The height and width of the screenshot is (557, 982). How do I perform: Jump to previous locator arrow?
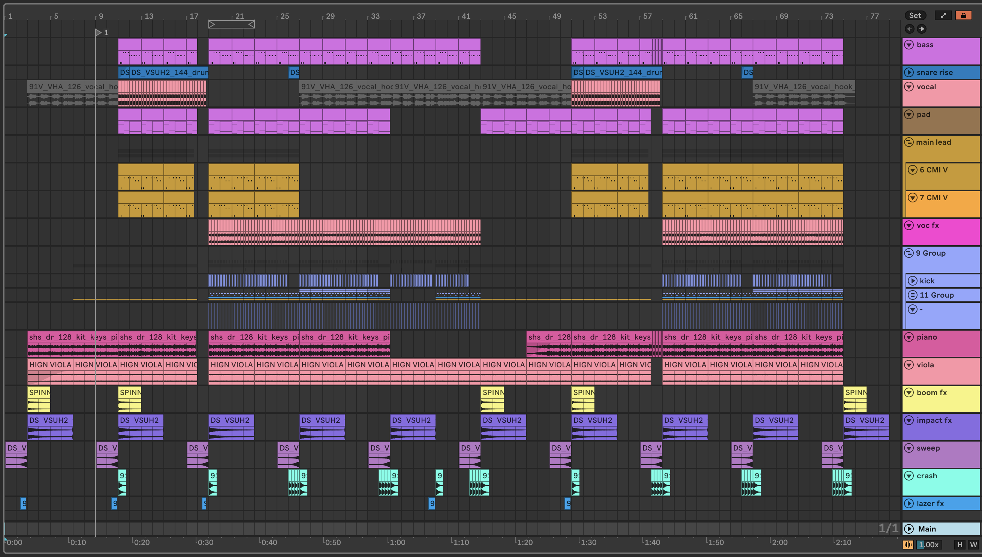pyautogui.click(x=910, y=29)
